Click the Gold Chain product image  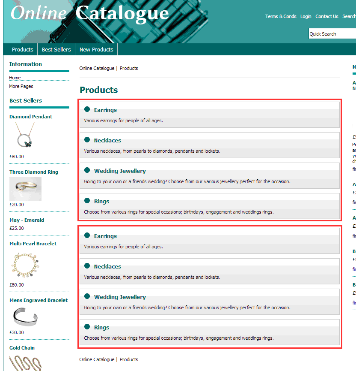tap(25, 362)
